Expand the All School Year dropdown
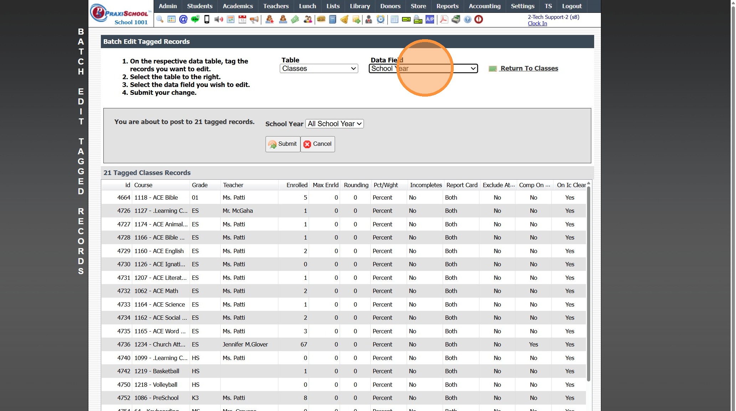Image resolution: width=736 pixels, height=411 pixels. click(x=334, y=124)
